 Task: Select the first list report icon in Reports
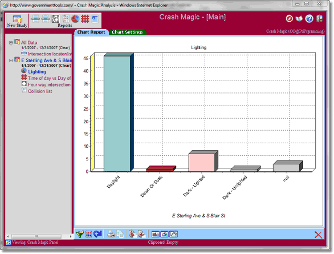click(x=35, y=19)
